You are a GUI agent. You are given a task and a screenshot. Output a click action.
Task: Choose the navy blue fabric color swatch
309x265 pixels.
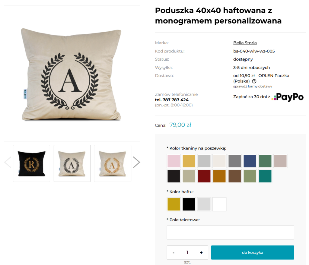coord(250,161)
